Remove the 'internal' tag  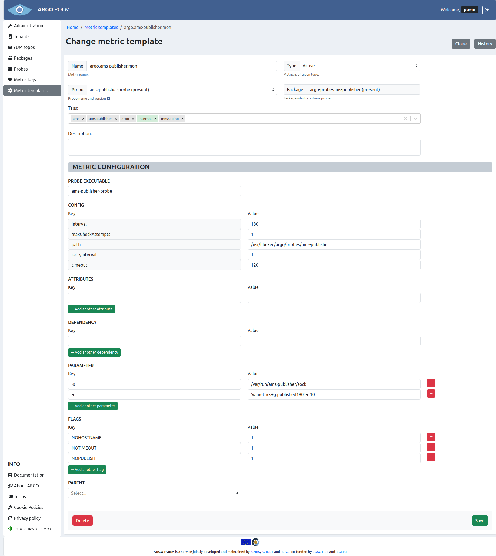click(x=155, y=119)
